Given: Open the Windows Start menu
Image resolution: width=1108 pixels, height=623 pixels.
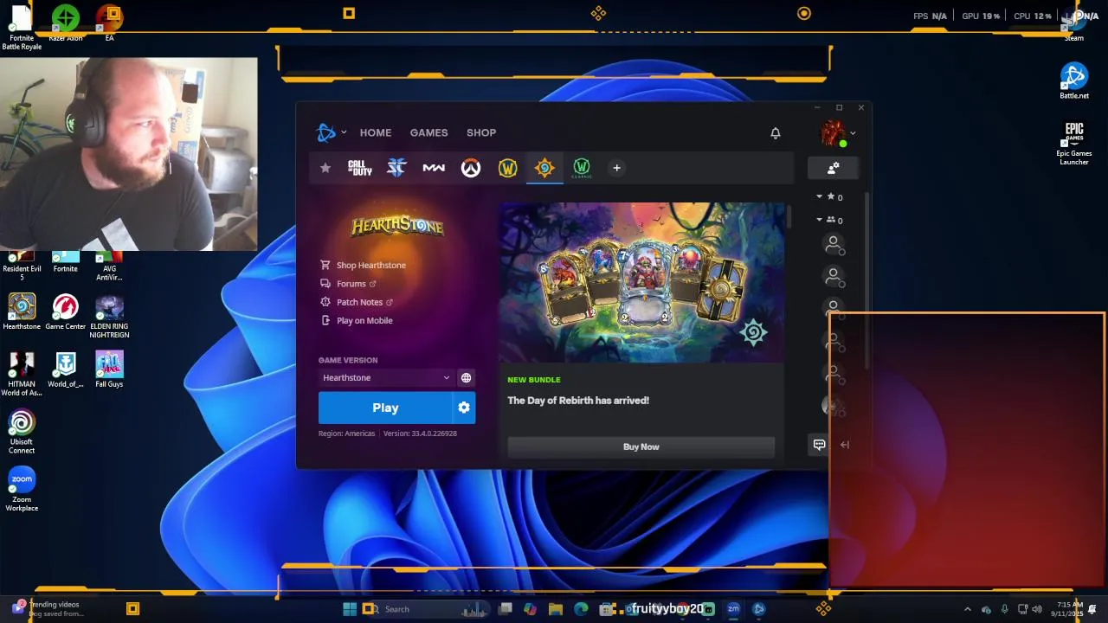Looking at the screenshot, I should coord(350,609).
